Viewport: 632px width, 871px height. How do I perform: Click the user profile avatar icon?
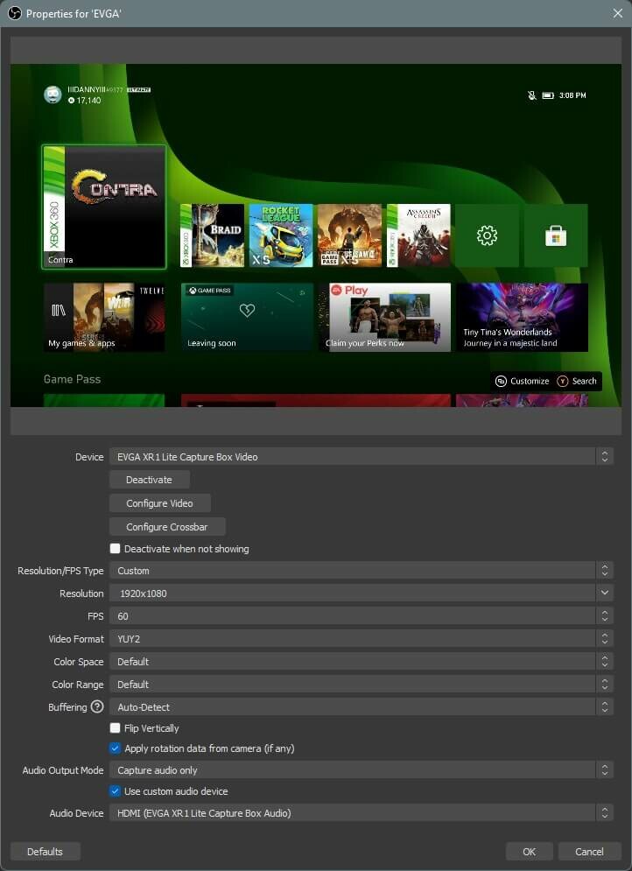click(53, 95)
